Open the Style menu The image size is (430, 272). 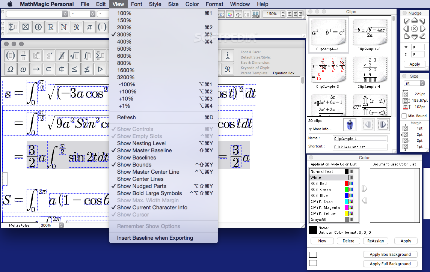(x=155, y=4)
